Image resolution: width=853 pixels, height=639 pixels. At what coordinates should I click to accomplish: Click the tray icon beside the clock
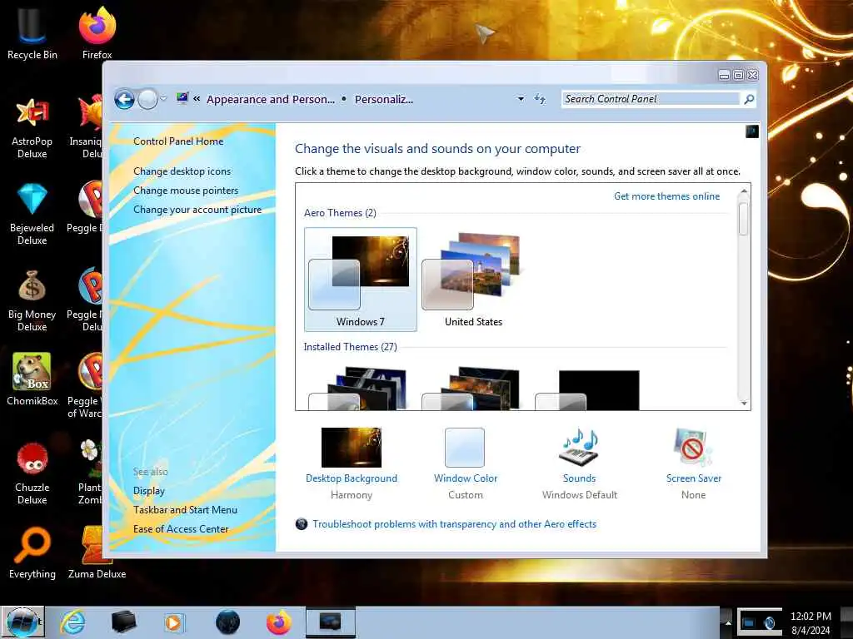(x=769, y=622)
